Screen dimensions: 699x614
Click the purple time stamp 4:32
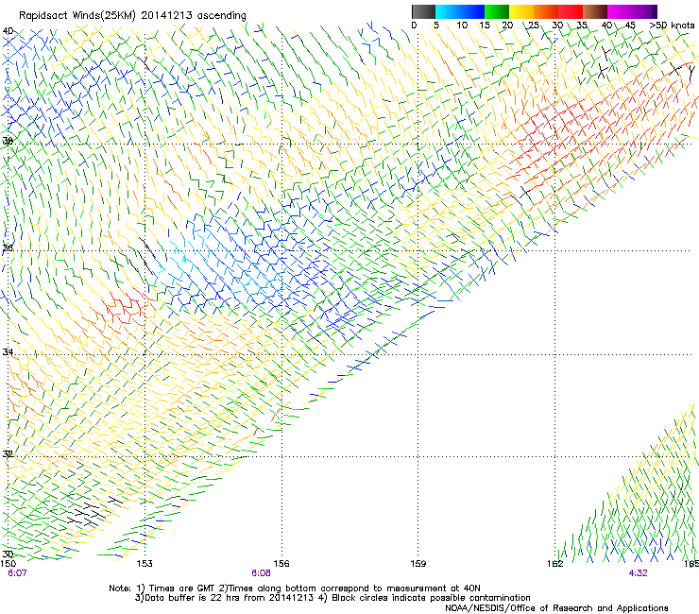pyautogui.click(x=638, y=573)
